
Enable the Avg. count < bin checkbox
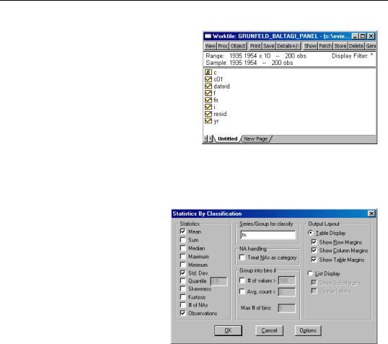tap(242, 291)
